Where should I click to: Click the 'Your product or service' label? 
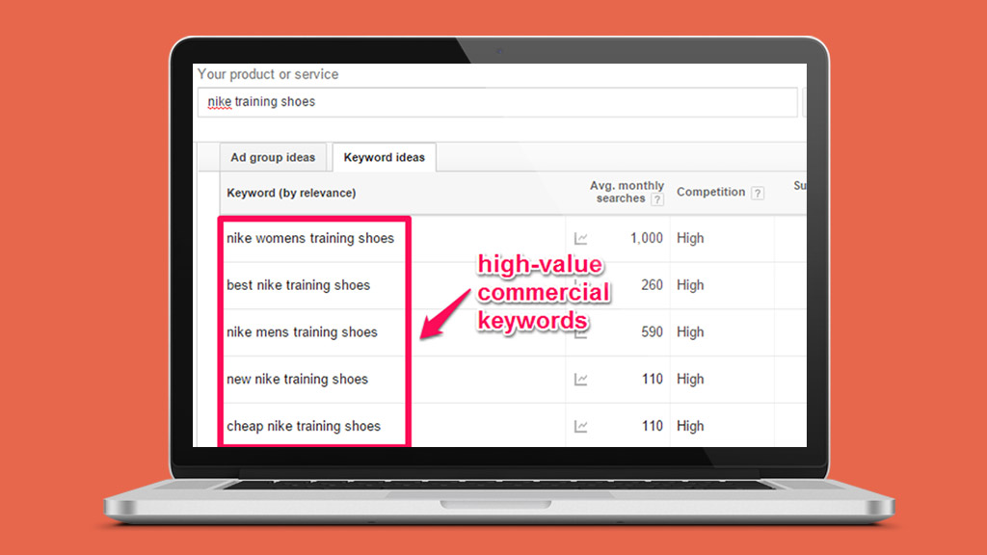[268, 74]
